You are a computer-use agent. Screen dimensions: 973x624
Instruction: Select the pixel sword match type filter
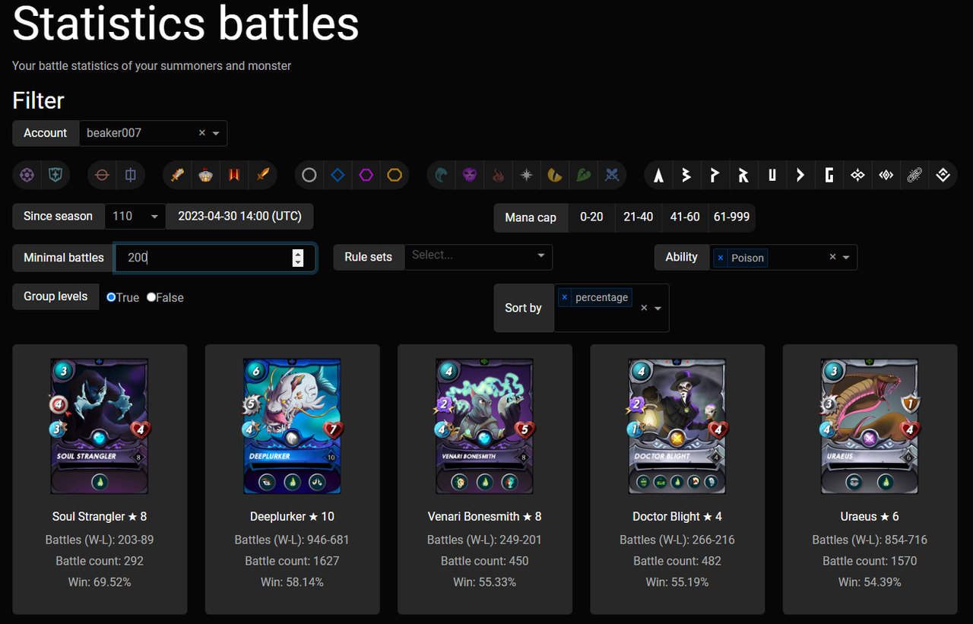point(177,176)
